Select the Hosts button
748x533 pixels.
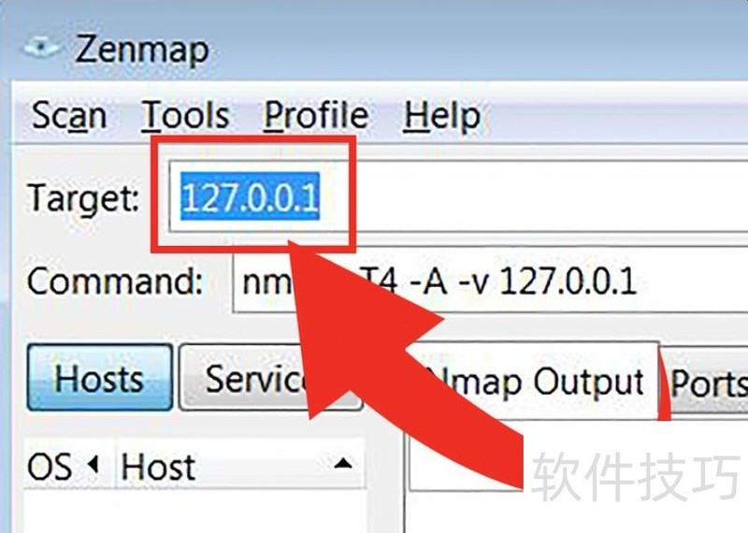[x=100, y=378]
